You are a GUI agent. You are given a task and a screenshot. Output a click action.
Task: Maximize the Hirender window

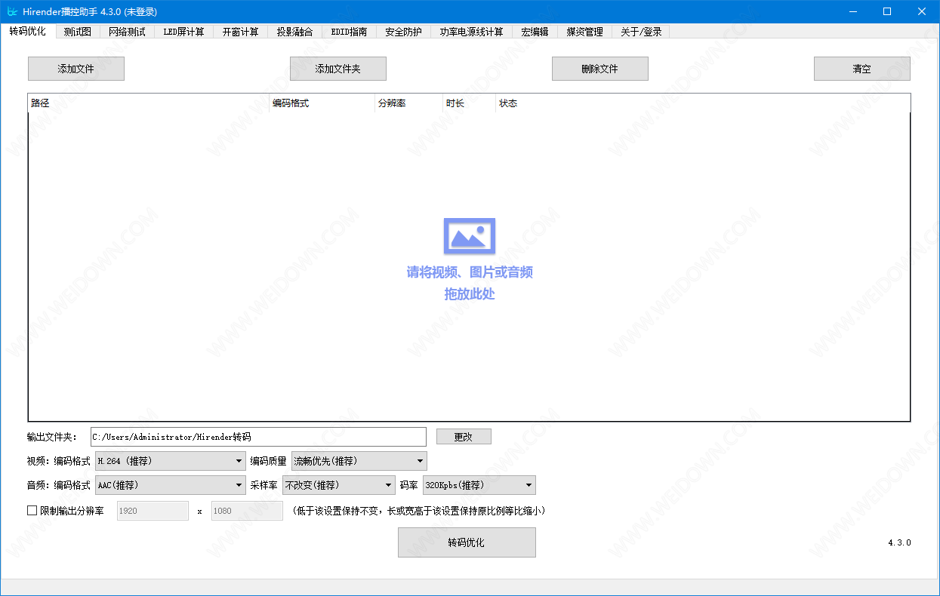coord(887,11)
